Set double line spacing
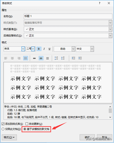The image size is (114, 143). pos(48,58)
